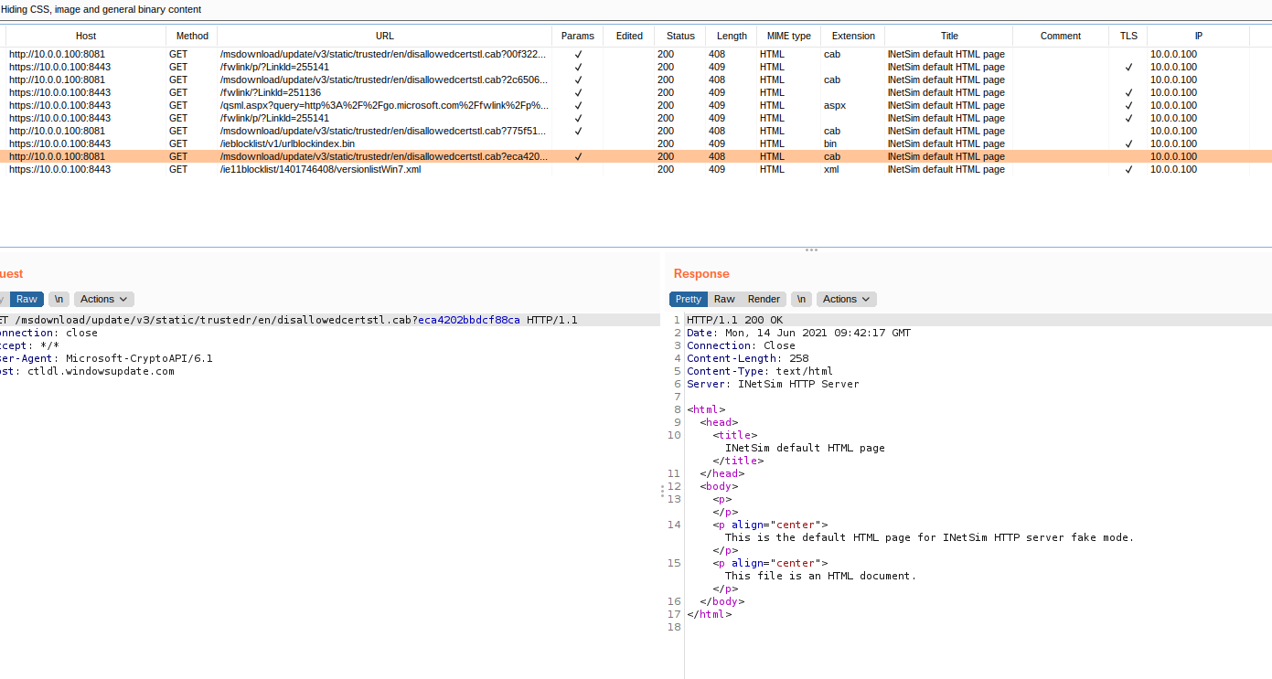Switch to the Raw tab in Response
Image resolution: width=1272 pixels, height=679 pixels.
[x=724, y=299]
